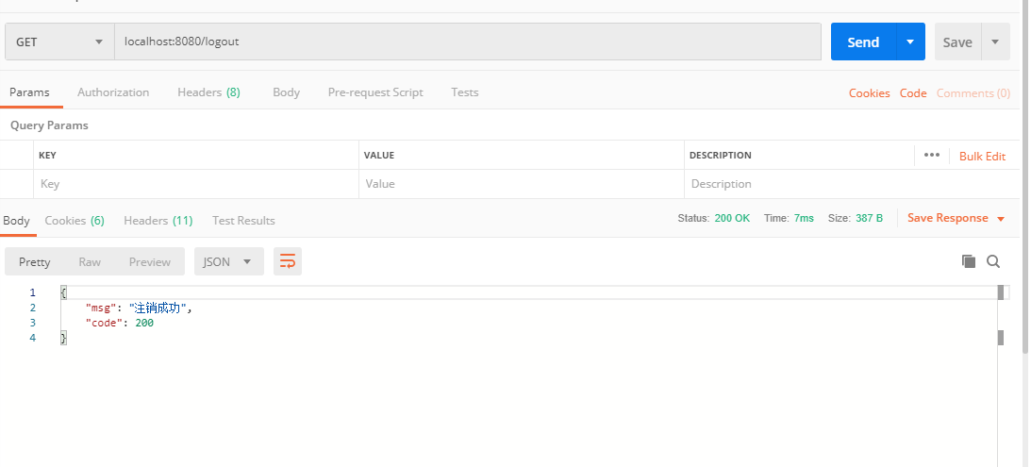Open the Pre-request Script tab
The height and width of the screenshot is (467, 1031).
pyautogui.click(x=375, y=92)
